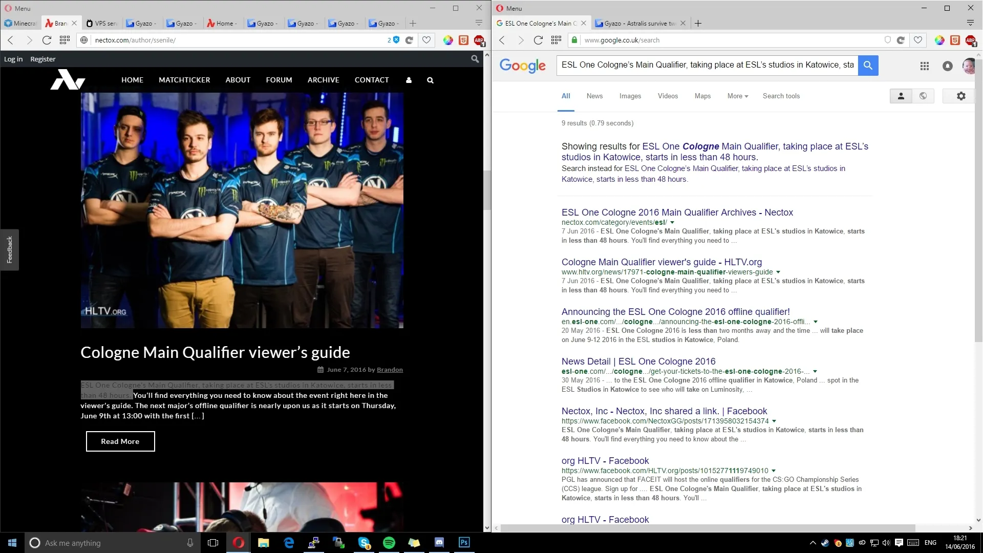Open the ARCHIVE menu item
This screenshot has height=553, width=983.
324,80
